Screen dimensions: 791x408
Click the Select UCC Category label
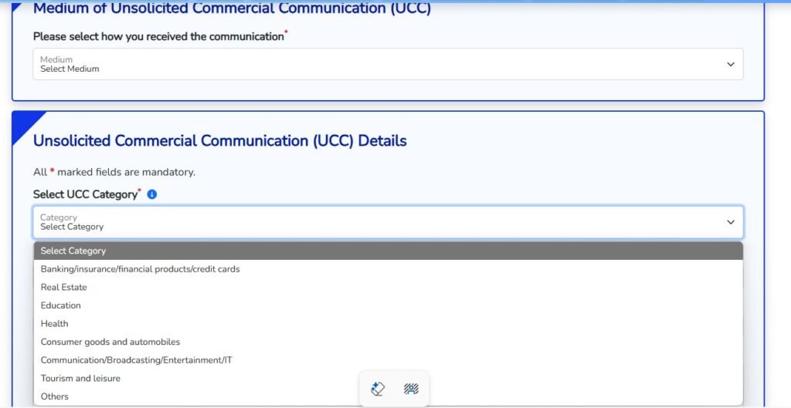click(x=87, y=194)
